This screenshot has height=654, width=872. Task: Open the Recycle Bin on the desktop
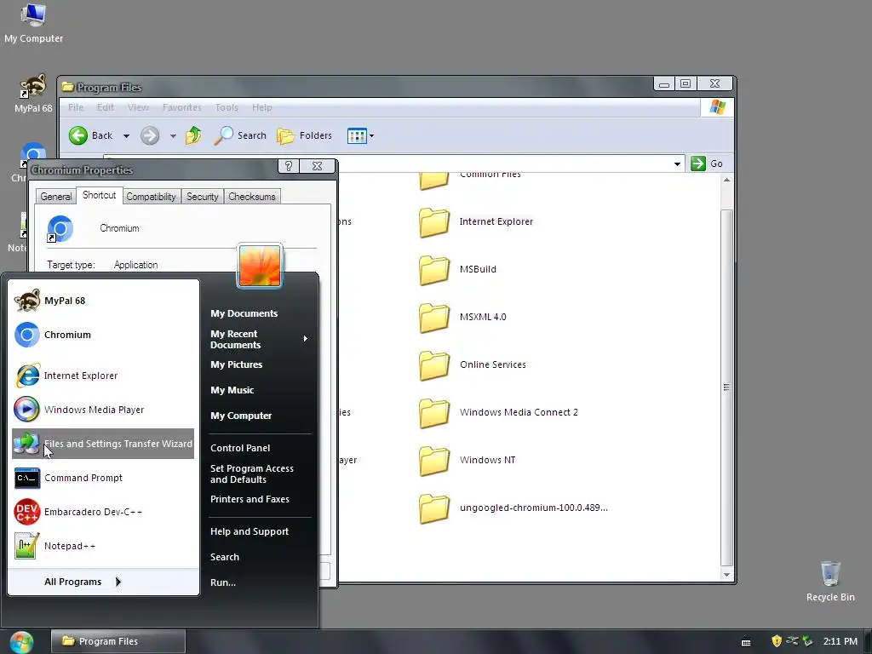[x=829, y=581]
